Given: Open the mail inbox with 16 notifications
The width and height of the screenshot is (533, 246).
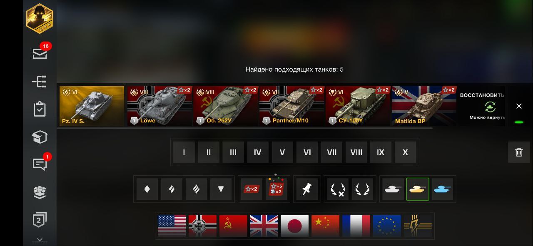Looking at the screenshot, I should 40,53.
